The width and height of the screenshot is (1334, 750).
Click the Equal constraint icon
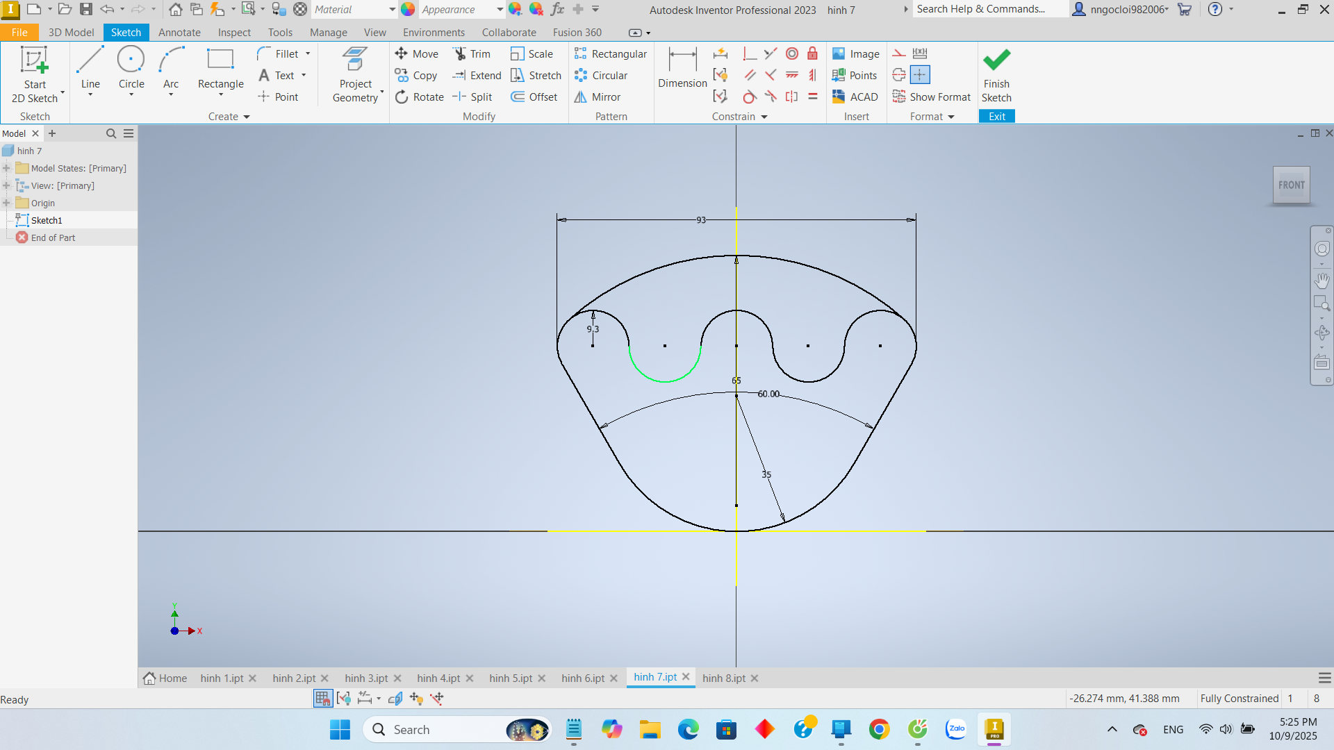pos(812,97)
